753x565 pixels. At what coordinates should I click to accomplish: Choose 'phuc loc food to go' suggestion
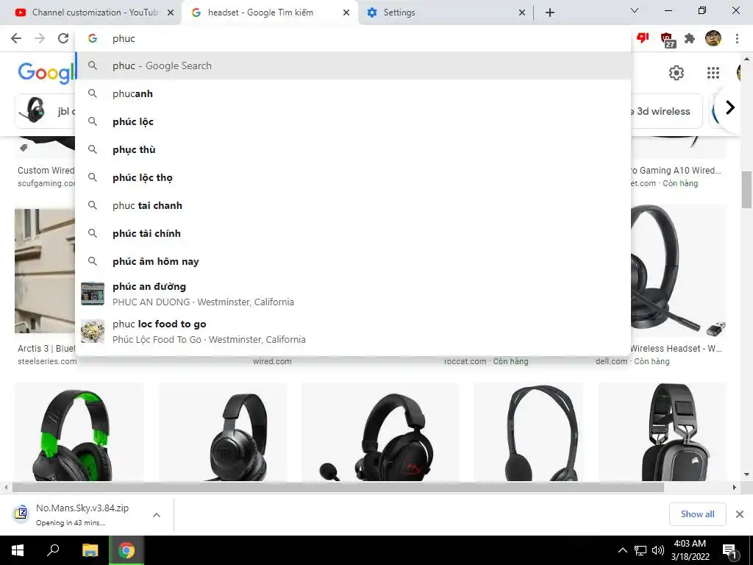pos(353,331)
